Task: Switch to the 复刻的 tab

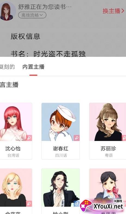Action: click(7, 67)
